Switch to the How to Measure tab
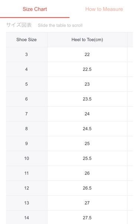Image resolution: width=139 pixels, height=224 pixels. tap(104, 9)
